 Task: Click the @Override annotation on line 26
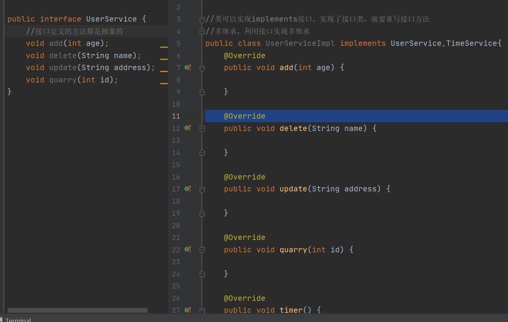(x=245, y=298)
